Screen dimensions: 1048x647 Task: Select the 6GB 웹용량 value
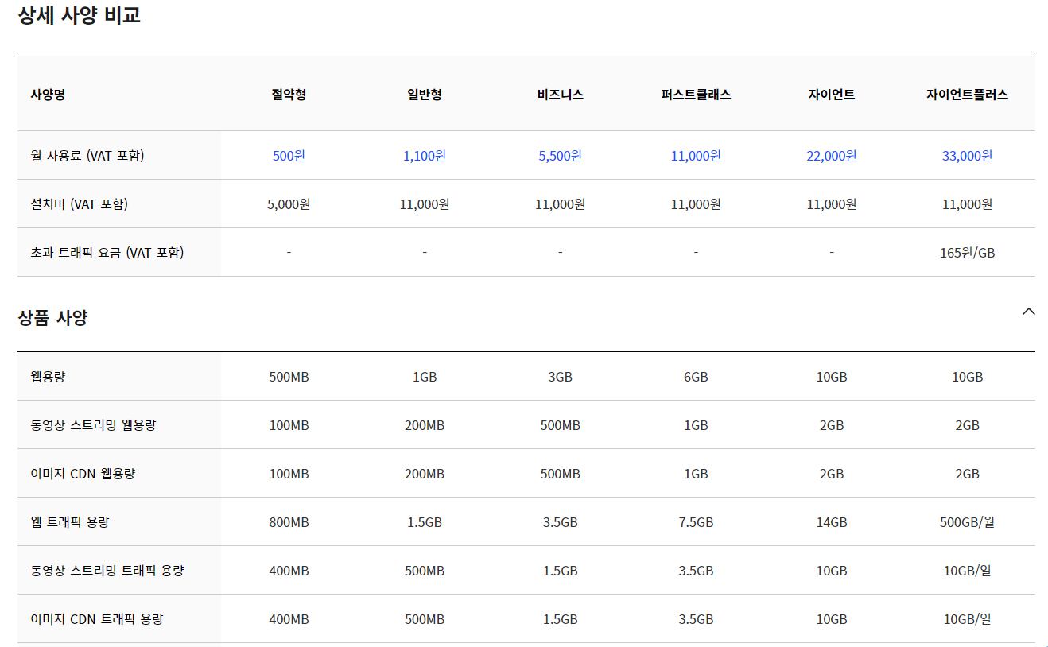[x=696, y=377]
